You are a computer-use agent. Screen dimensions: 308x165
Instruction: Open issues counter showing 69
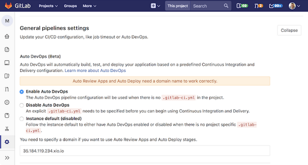[x=242, y=6]
